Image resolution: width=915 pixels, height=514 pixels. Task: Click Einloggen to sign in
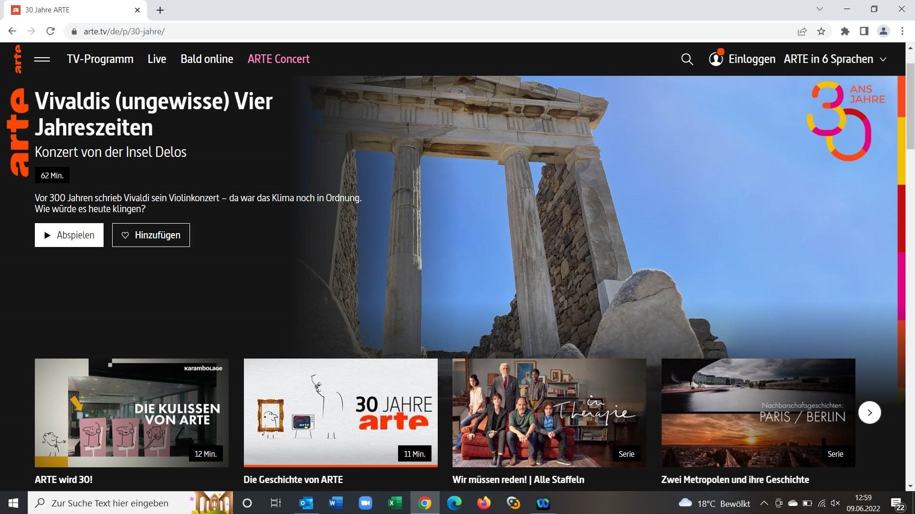tap(752, 59)
